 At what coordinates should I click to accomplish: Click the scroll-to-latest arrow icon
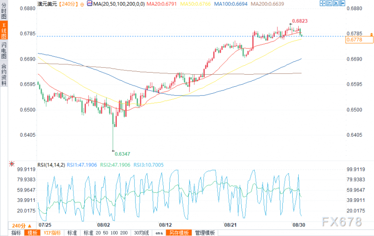342,3
